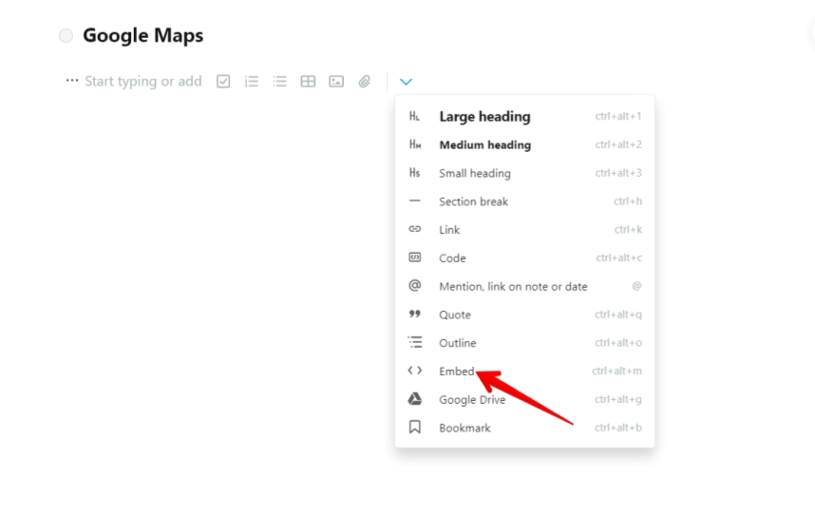Select the Quote menu option

525,315
